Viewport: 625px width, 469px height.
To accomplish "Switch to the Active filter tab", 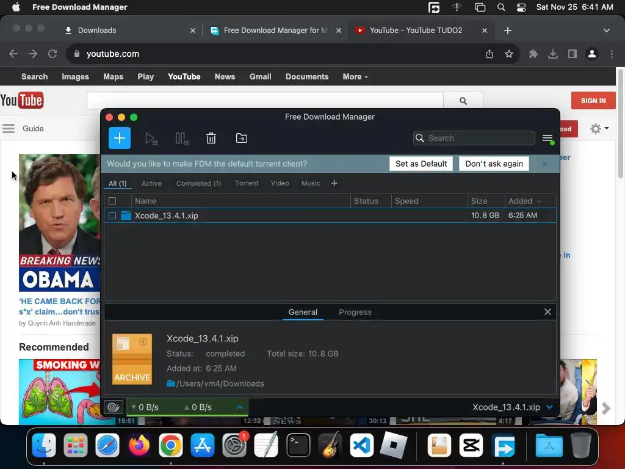I will pos(151,183).
